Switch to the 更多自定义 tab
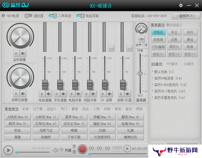This screenshot has width=202, height=158. click(174, 25)
